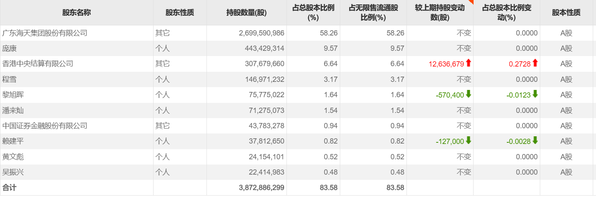Screen dimensions: 596x198
Task: Click red up arrow beside 0.2728
Action: [x=535, y=63]
